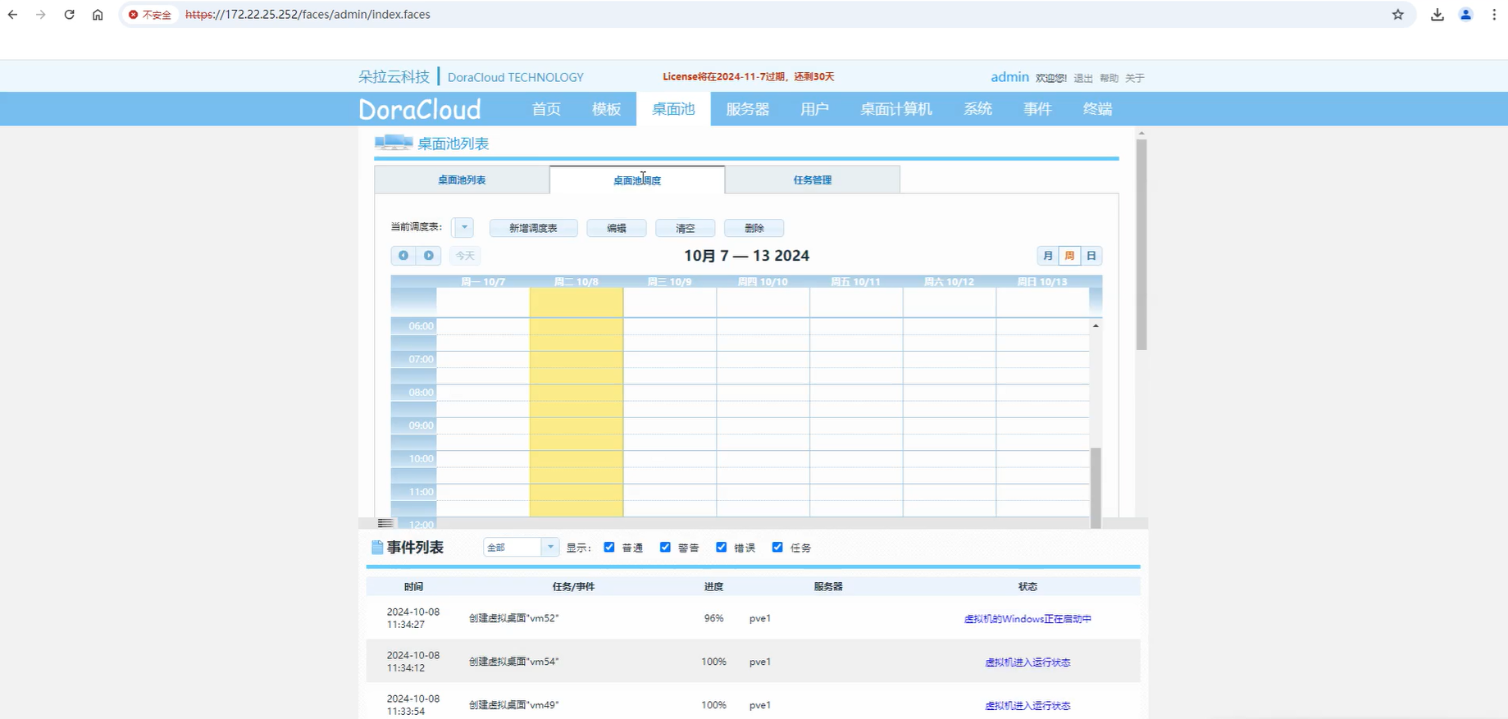Click the DoraCloud logo
Screen dimensions: 1508x719
point(420,109)
